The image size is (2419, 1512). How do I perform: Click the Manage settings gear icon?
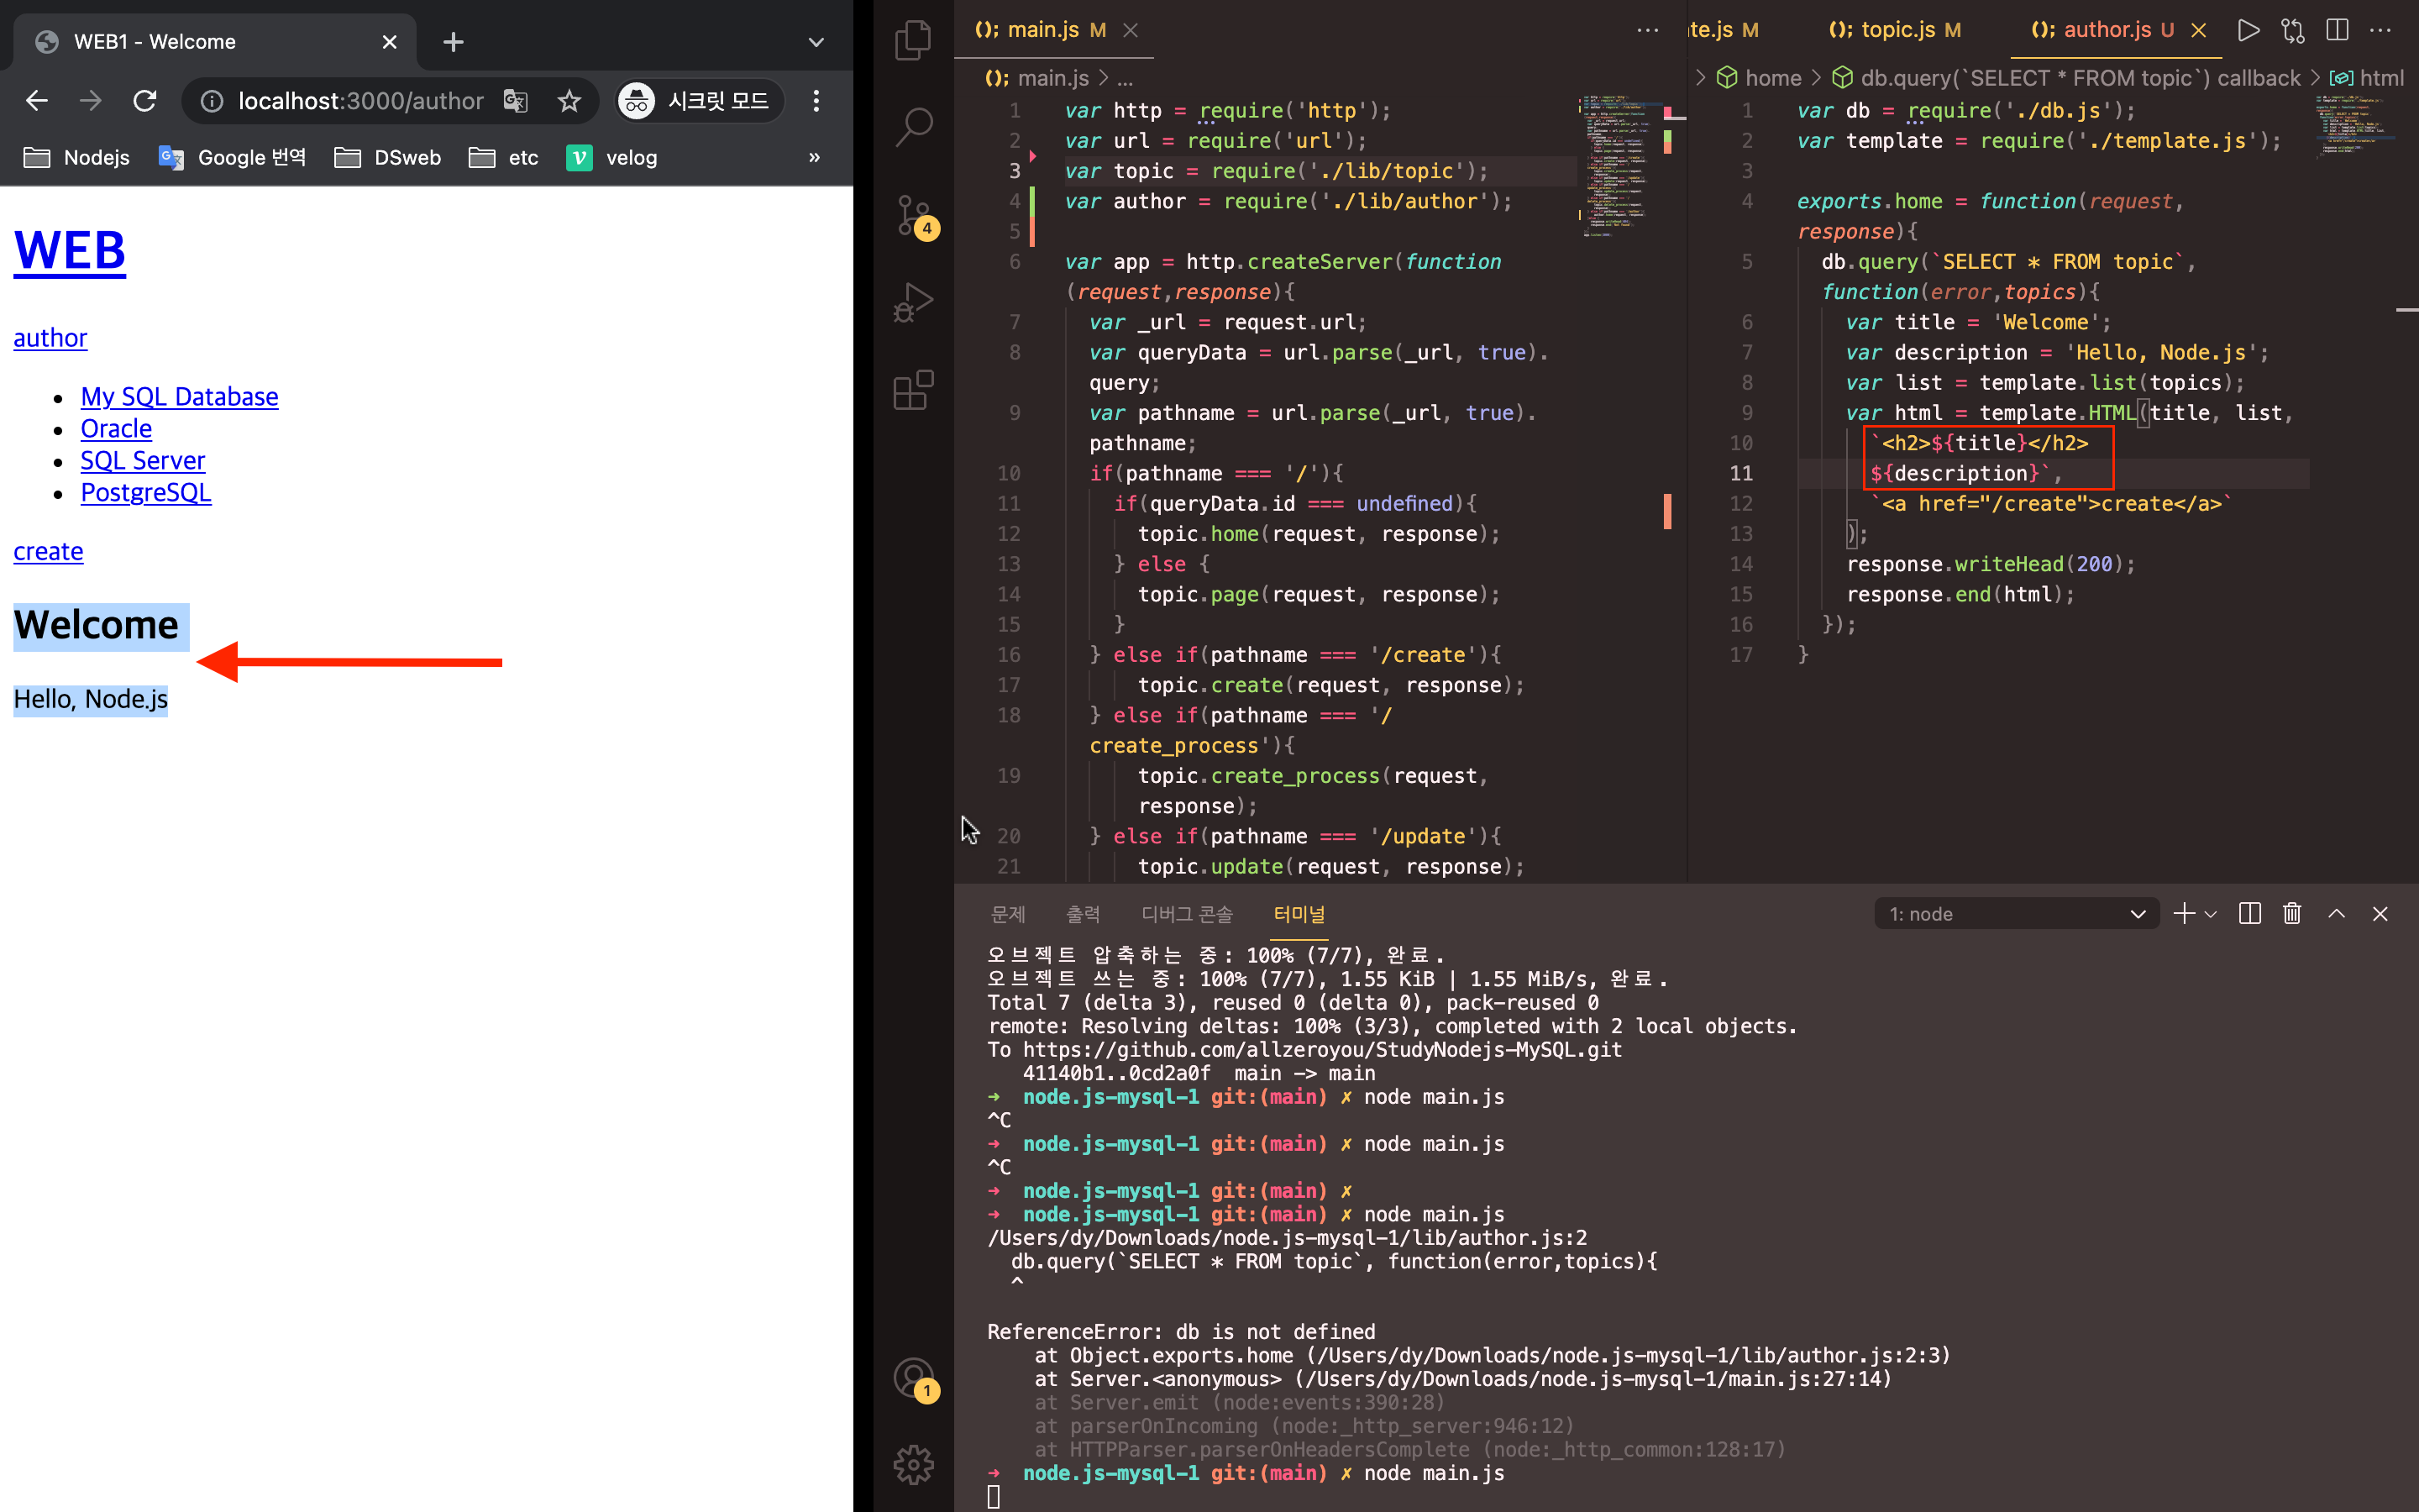(913, 1465)
